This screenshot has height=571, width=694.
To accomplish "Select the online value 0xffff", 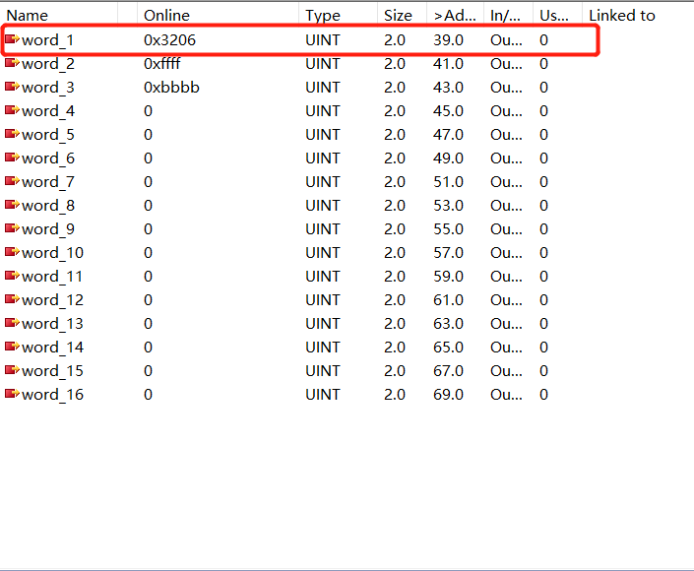I will 162,64.
